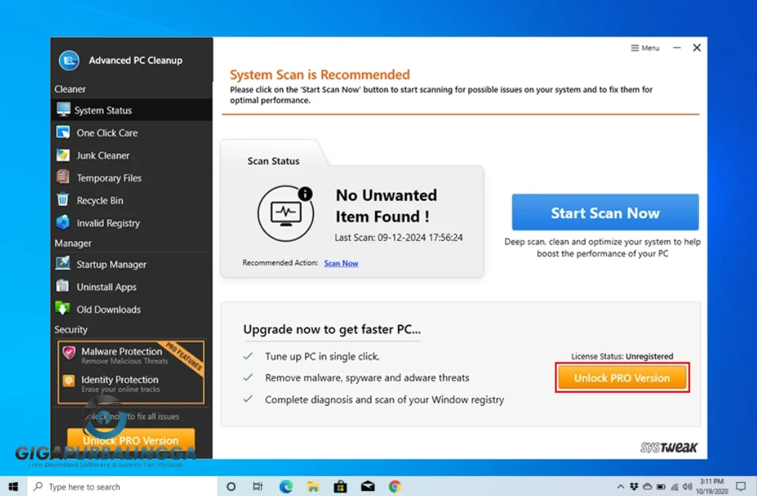Click the taskbar search box
The height and width of the screenshot is (496, 757).
click(122, 486)
